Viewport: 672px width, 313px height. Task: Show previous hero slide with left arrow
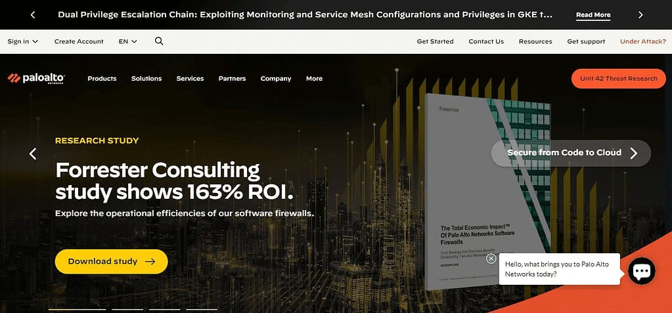coord(33,154)
